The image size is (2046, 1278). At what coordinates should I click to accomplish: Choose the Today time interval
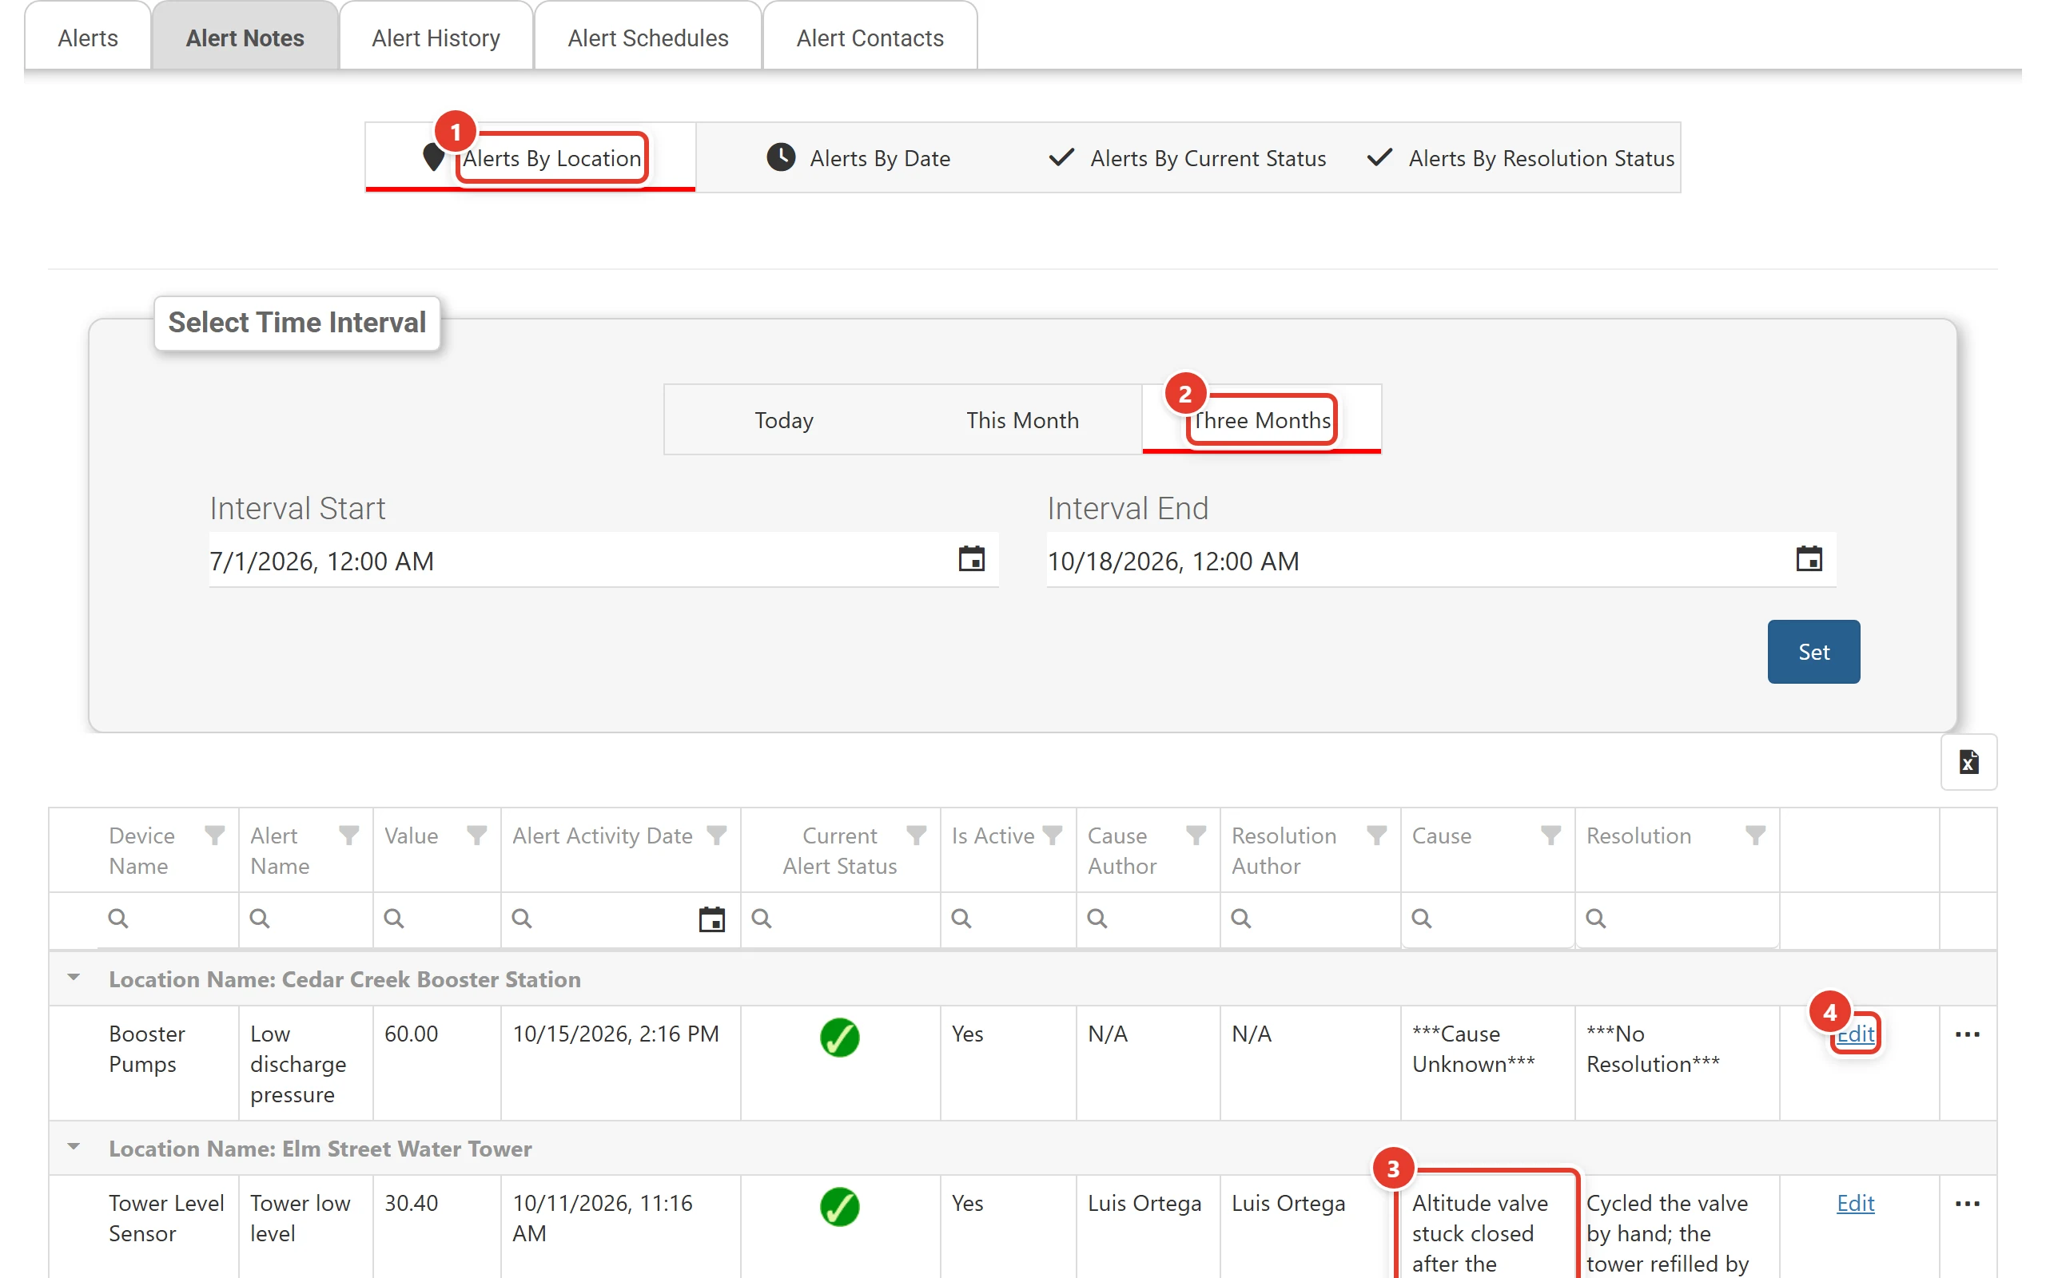click(784, 420)
